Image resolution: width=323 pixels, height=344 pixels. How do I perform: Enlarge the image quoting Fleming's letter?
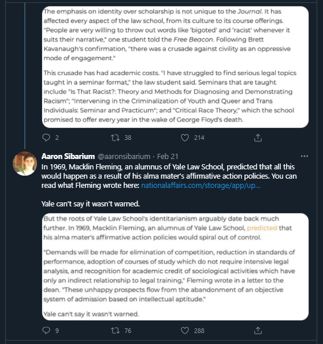point(175,267)
